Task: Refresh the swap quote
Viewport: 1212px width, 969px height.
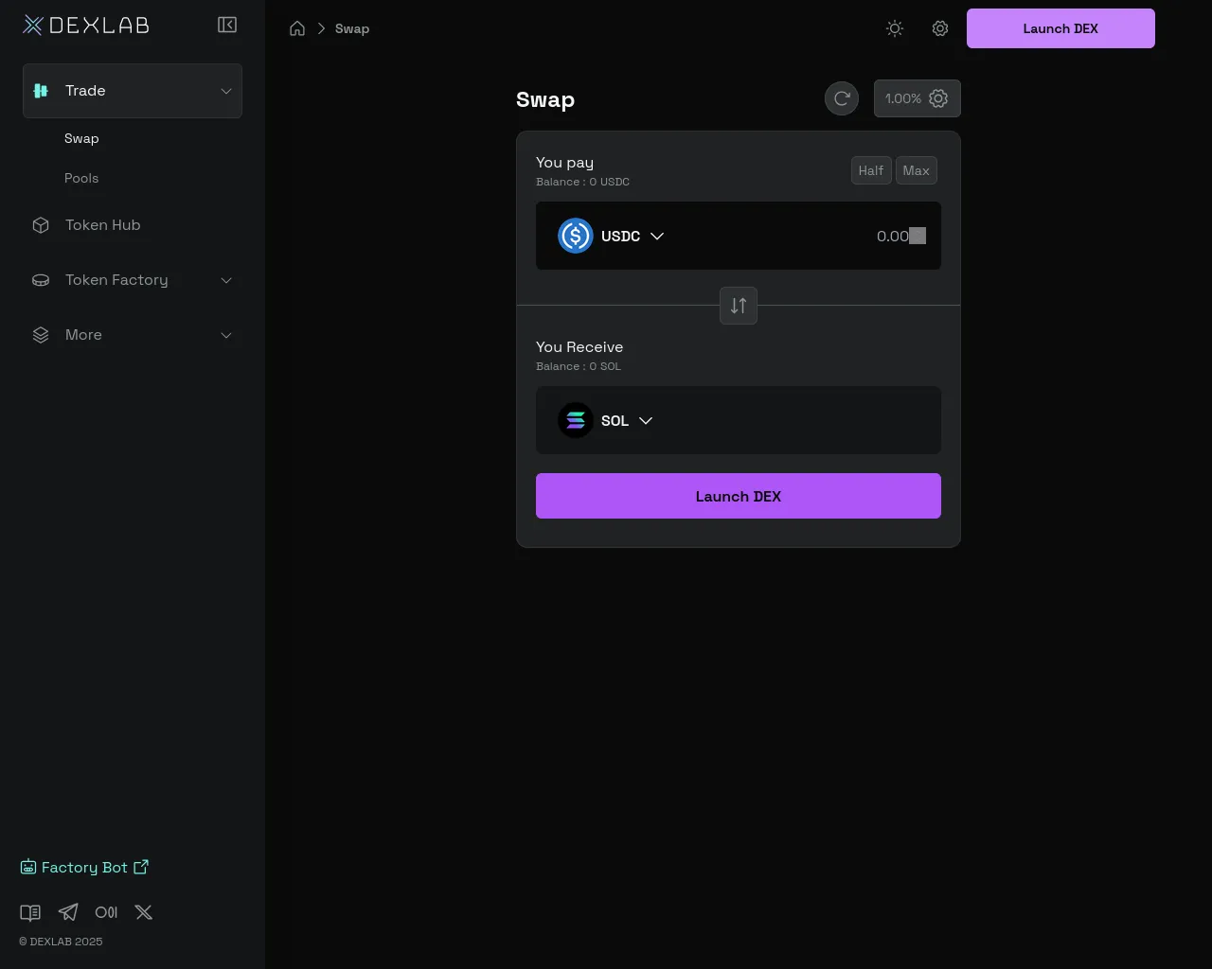Action: (842, 98)
